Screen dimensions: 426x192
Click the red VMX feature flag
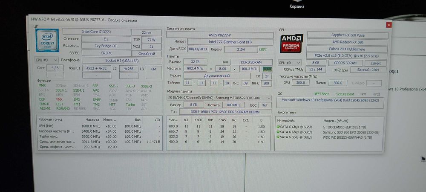[x=59, y=99]
